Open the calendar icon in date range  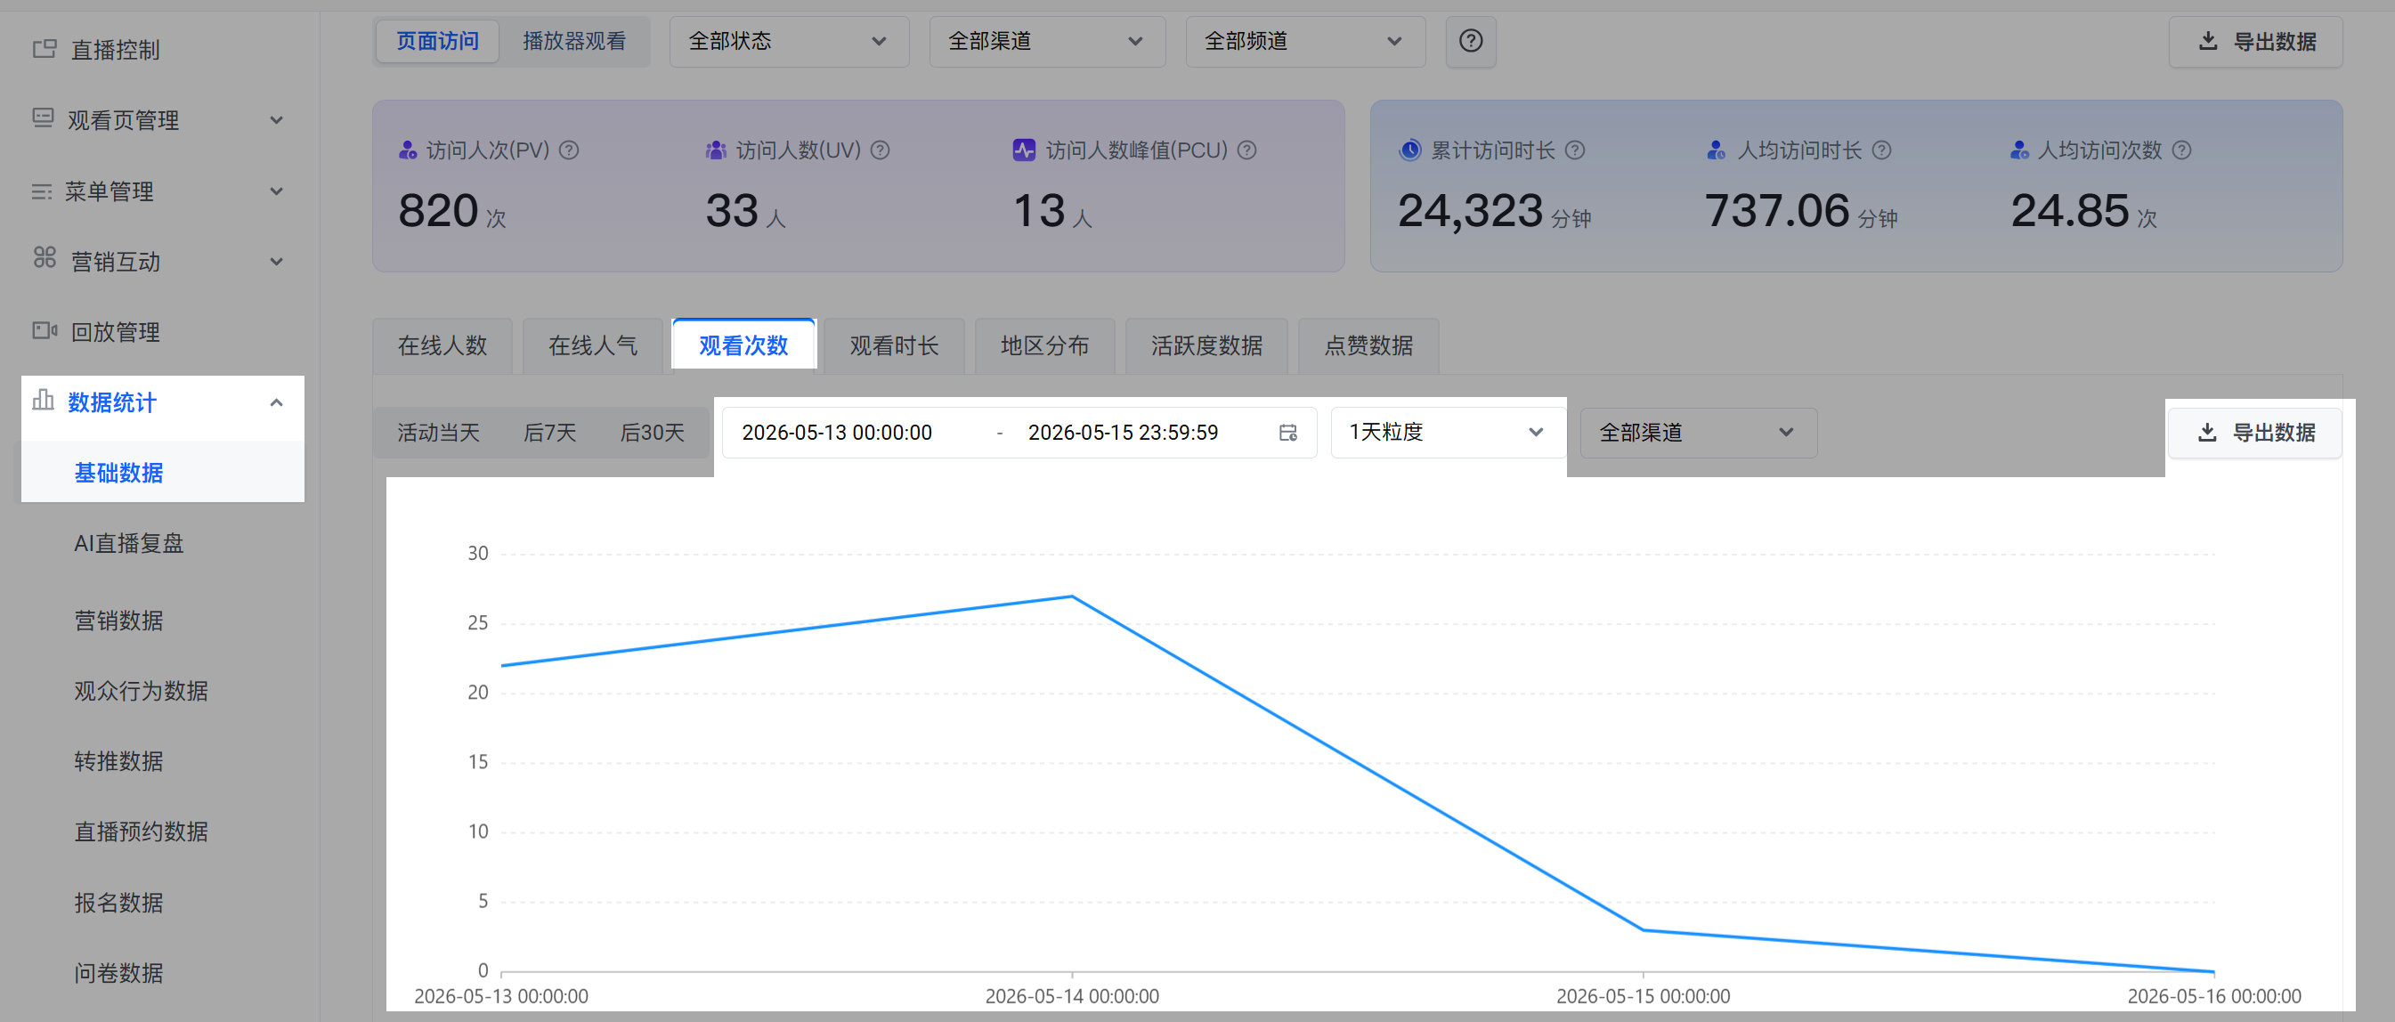1287,433
